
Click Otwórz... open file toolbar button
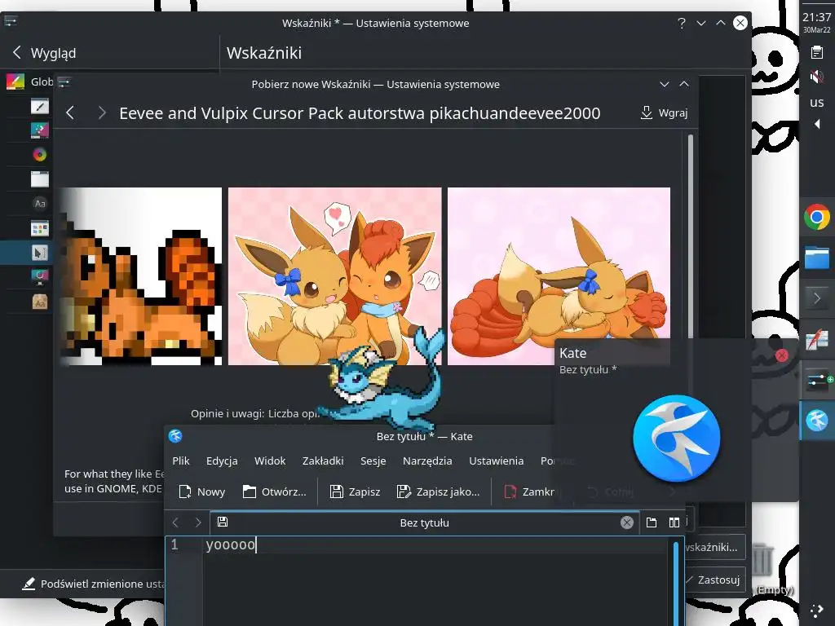(274, 492)
